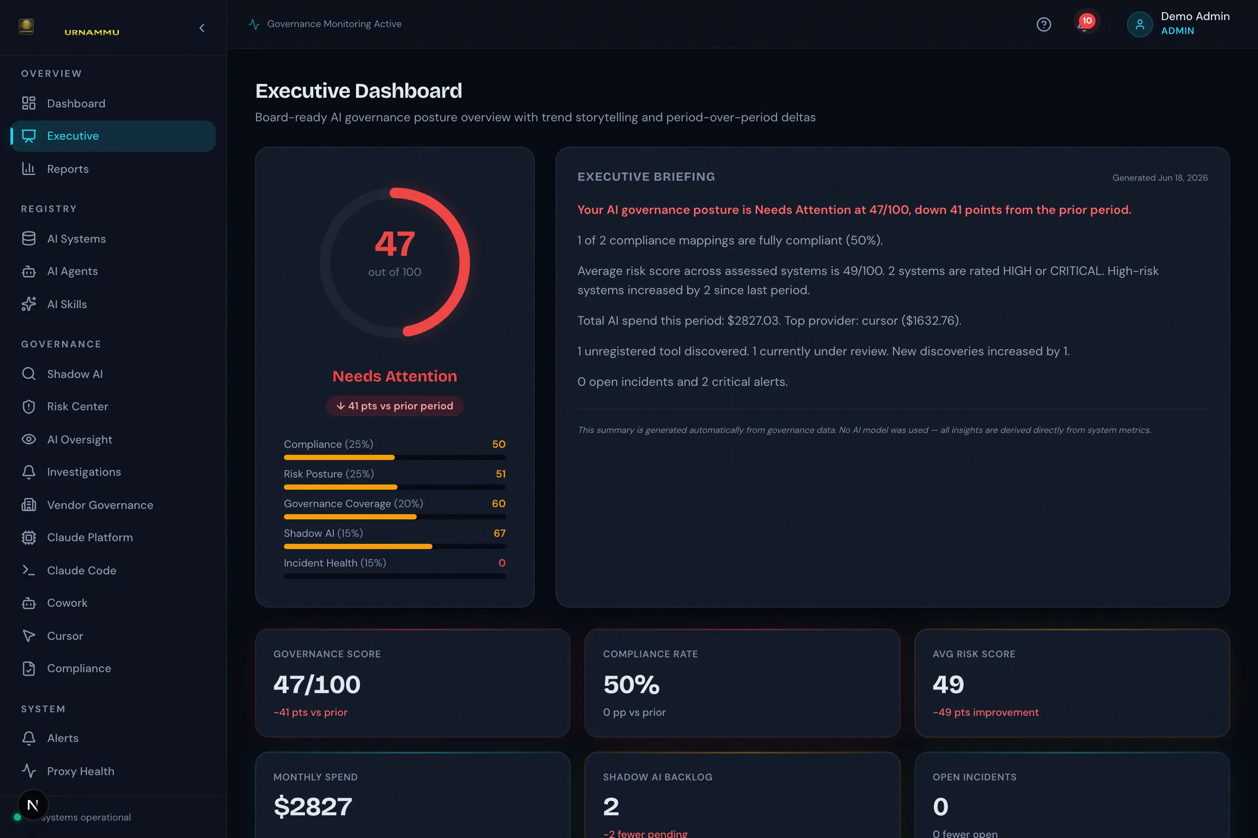
Task: Click the Claude Code terminal icon
Action: tap(29, 570)
